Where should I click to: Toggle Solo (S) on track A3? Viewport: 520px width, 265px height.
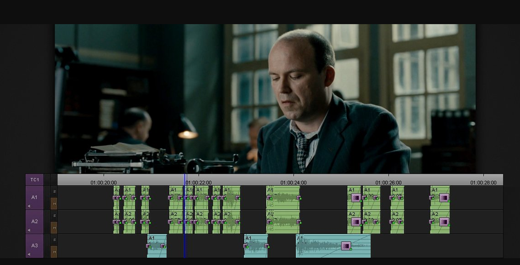(54, 240)
